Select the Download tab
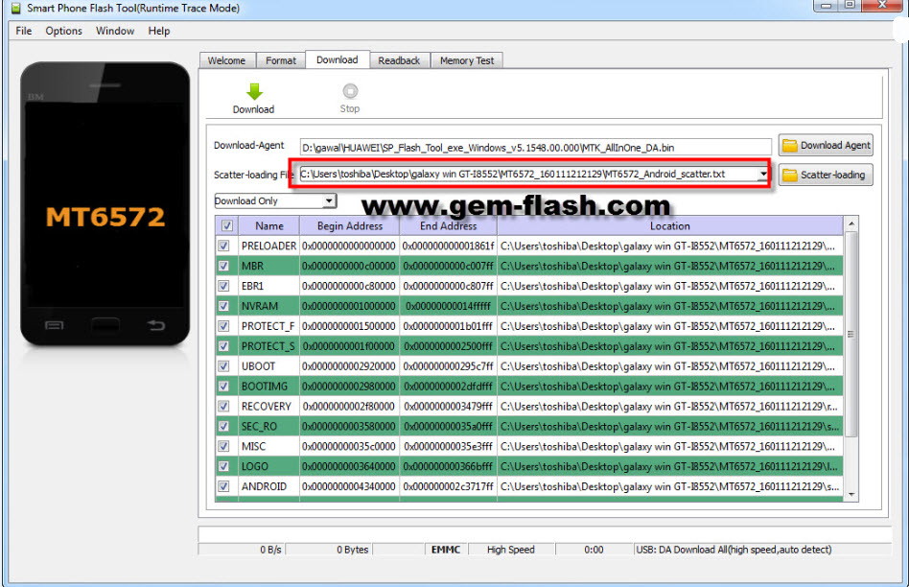 tap(338, 59)
